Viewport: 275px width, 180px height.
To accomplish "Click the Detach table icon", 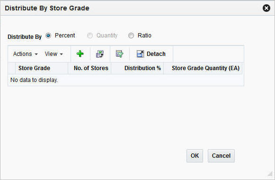I will 140,54.
